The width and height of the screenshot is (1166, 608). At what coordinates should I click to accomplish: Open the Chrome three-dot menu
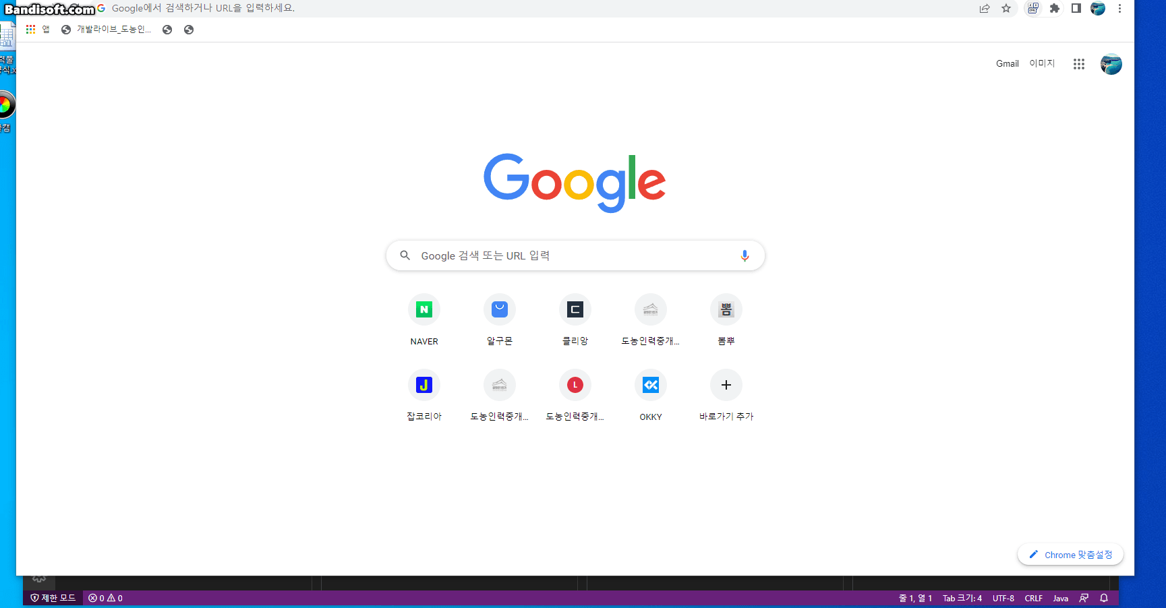coord(1119,9)
